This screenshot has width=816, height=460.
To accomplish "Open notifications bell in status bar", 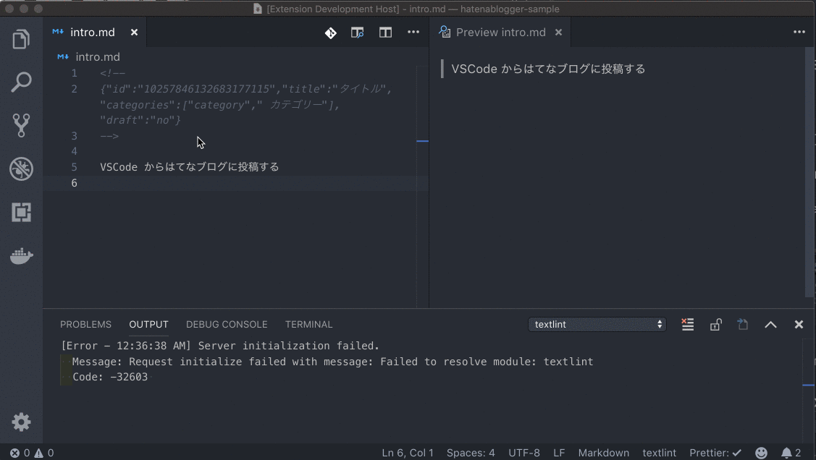I will [x=791, y=453].
